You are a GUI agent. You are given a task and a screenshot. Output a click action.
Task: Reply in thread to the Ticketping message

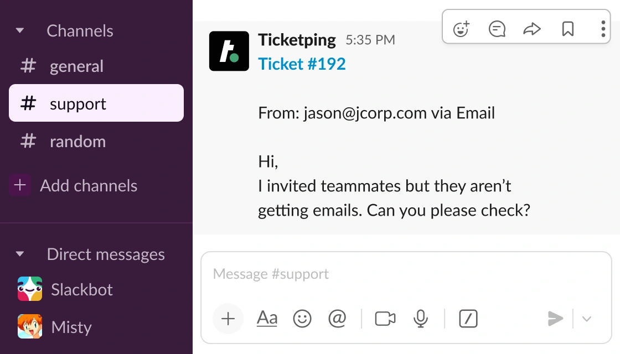point(497,28)
